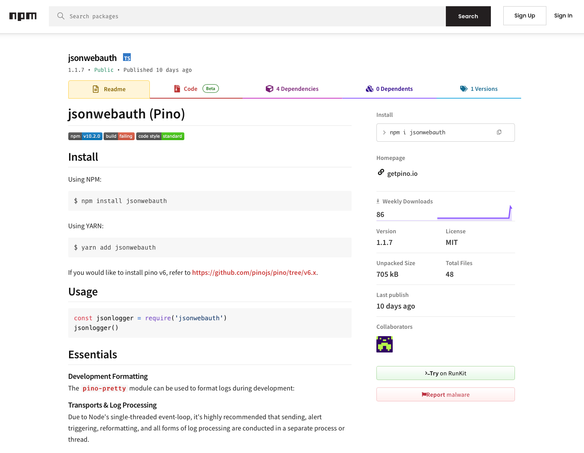Image resolution: width=584 pixels, height=453 pixels.
Task: Click the Beta label on Code tab
Action: (x=211, y=89)
